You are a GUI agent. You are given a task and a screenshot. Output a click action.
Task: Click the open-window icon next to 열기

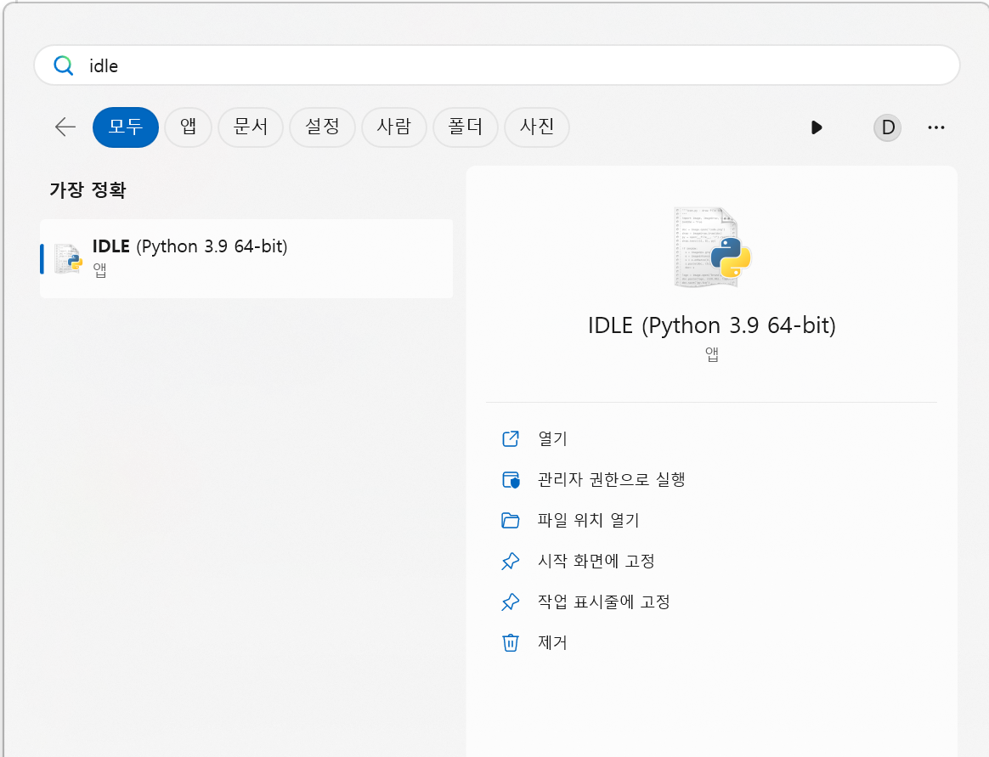511,438
